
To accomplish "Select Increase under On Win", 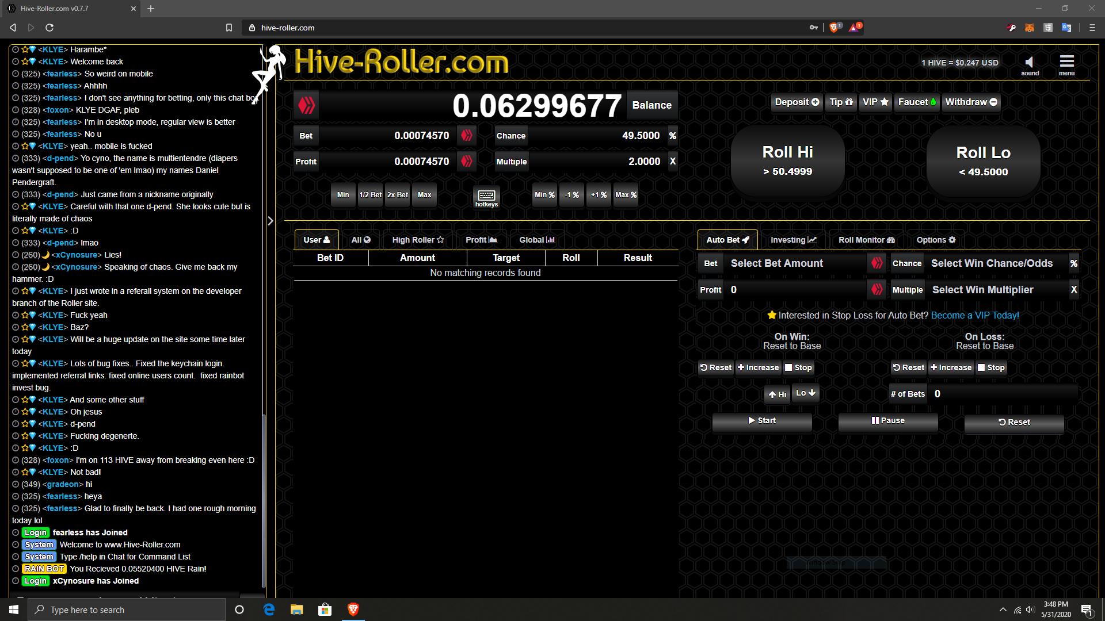I will point(758,367).
